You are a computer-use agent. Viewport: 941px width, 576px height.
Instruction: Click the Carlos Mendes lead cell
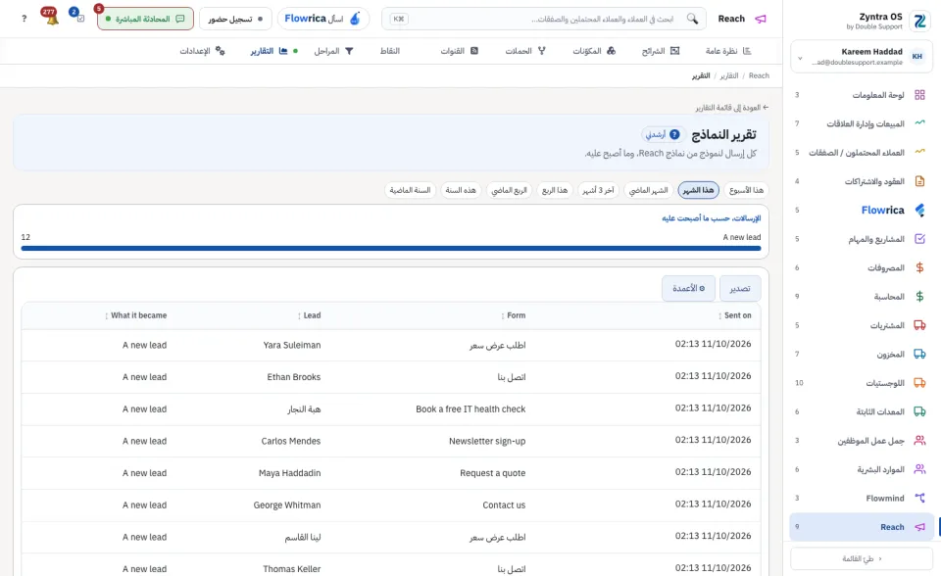tap(291, 441)
